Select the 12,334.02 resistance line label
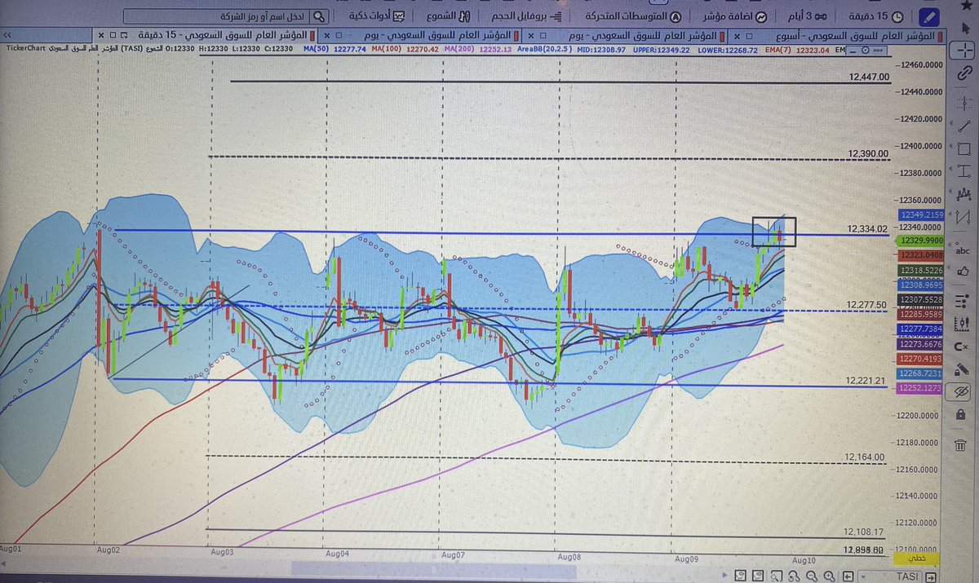The width and height of the screenshot is (979, 583). point(866,229)
